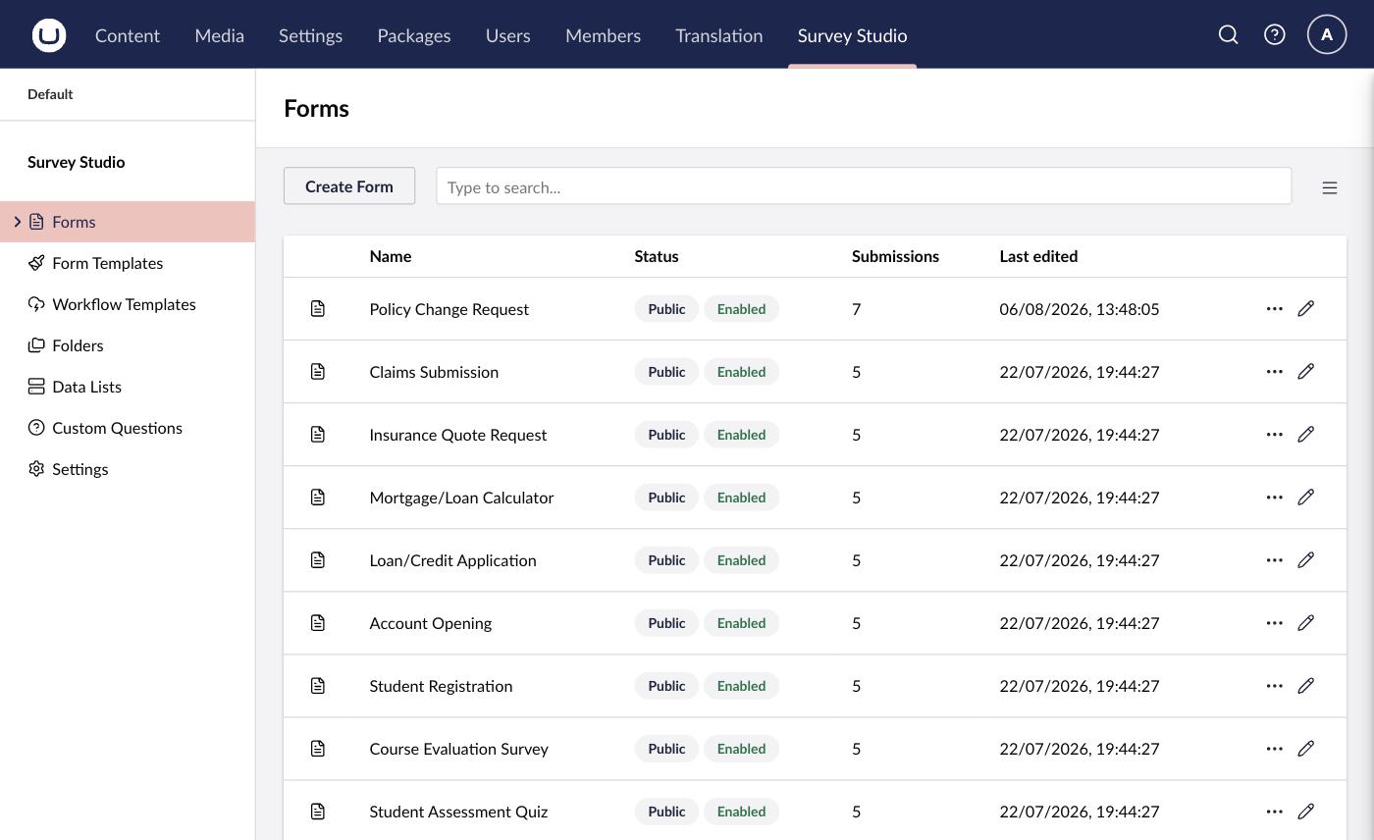Edit Account Opening with pencil icon
This screenshot has width=1374, height=840.
click(x=1305, y=623)
